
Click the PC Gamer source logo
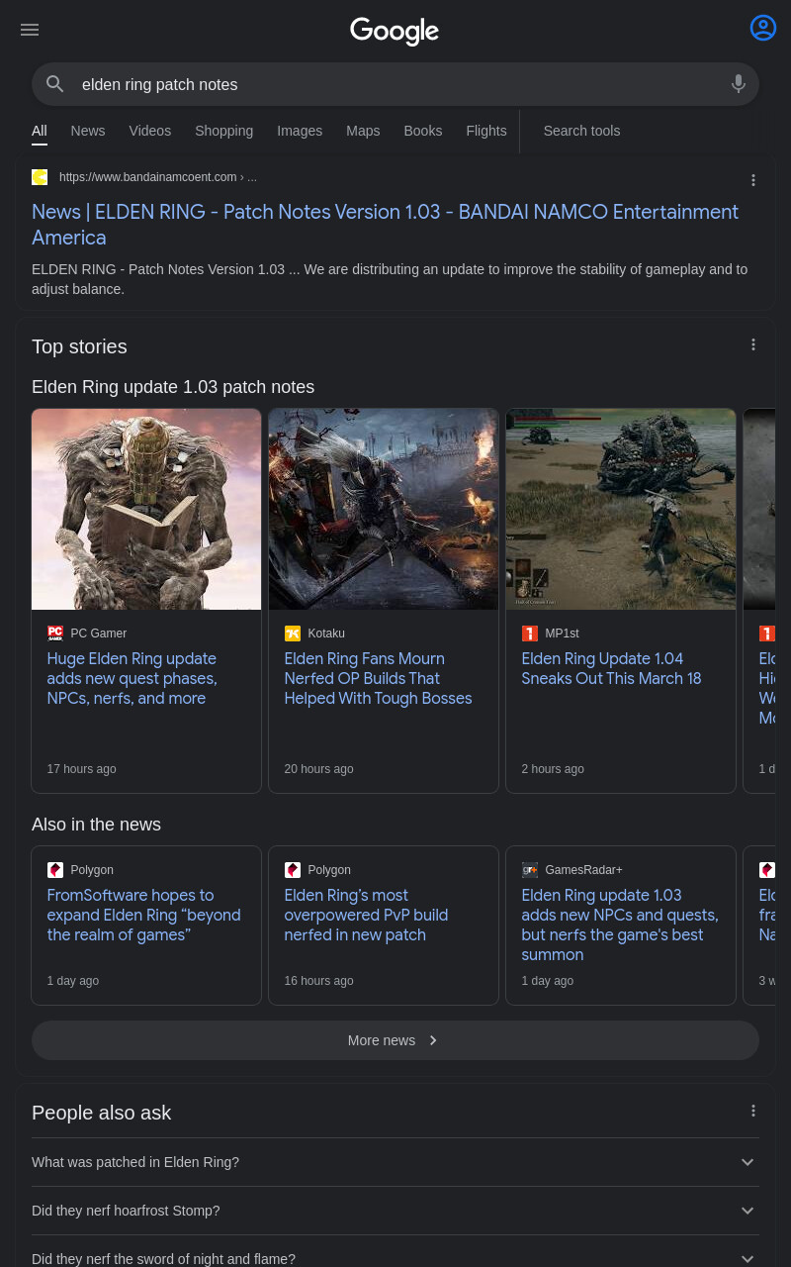55,633
